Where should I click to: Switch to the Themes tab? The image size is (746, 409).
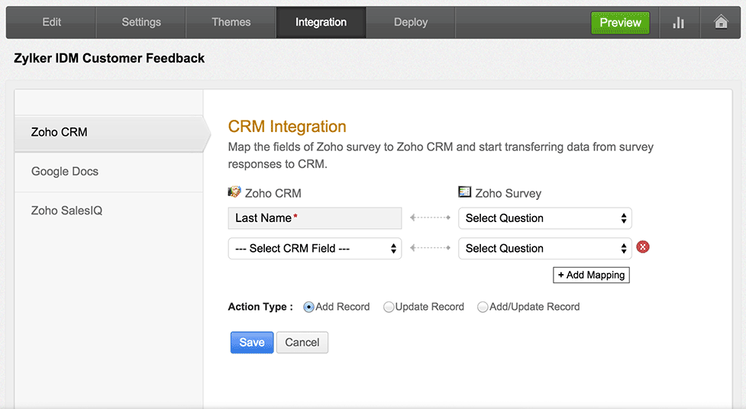pyautogui.click(x=231, y=22)
